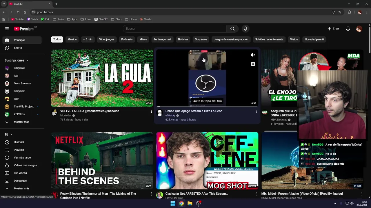Open Descargas in sidebar
Image resolution: width=371 pixels, height=208 pixels.
click(22, 181)
